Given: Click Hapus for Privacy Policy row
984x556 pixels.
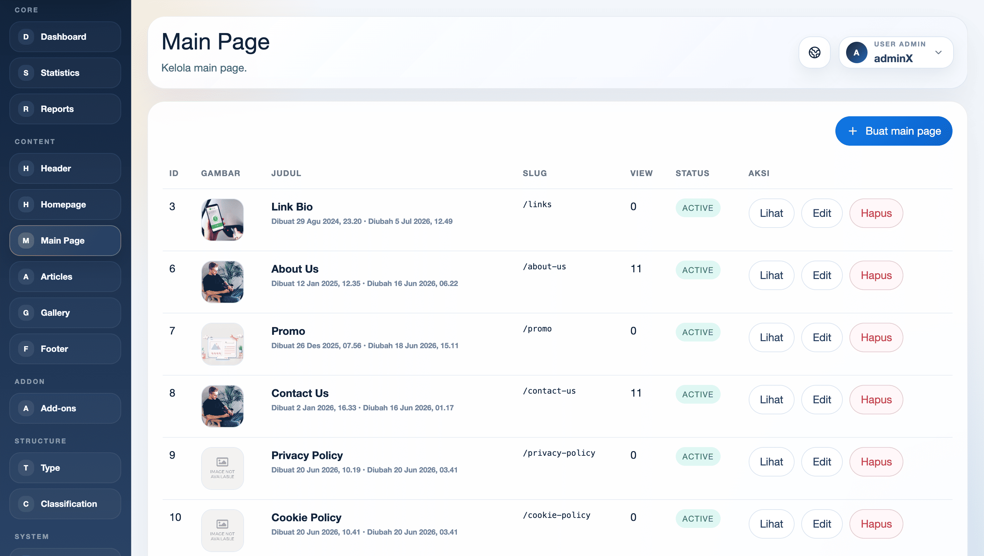Looking at the screenshot, I should pyautogui.click(x=876, y=462).
